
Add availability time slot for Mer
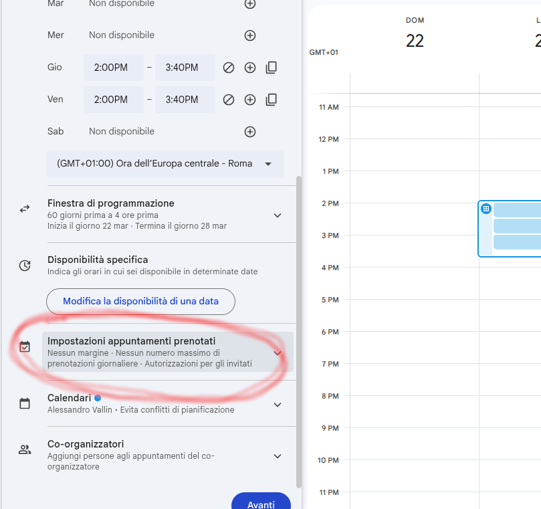click(250, 35)
